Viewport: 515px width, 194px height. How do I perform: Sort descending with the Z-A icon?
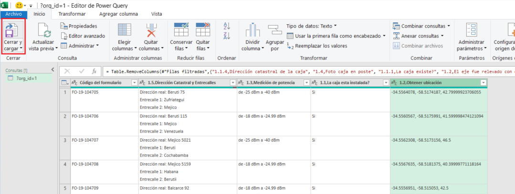[227, 36]
